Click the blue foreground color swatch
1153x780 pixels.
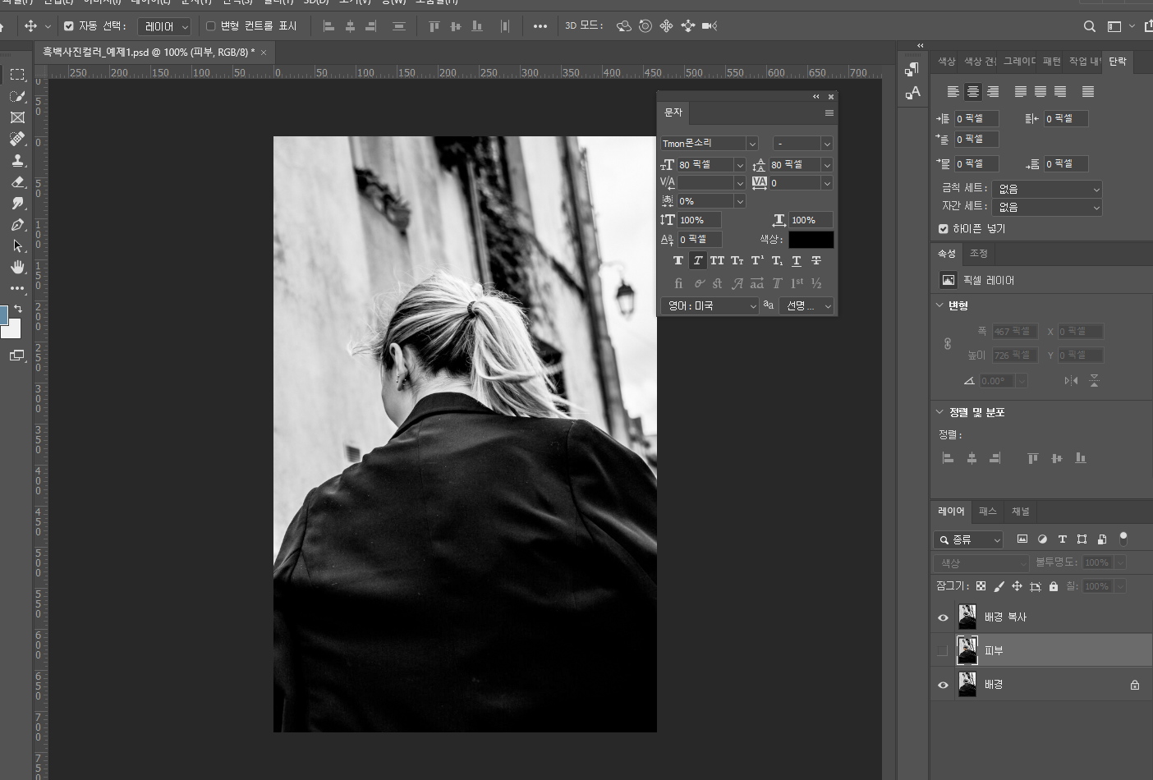tap(3, 314)
